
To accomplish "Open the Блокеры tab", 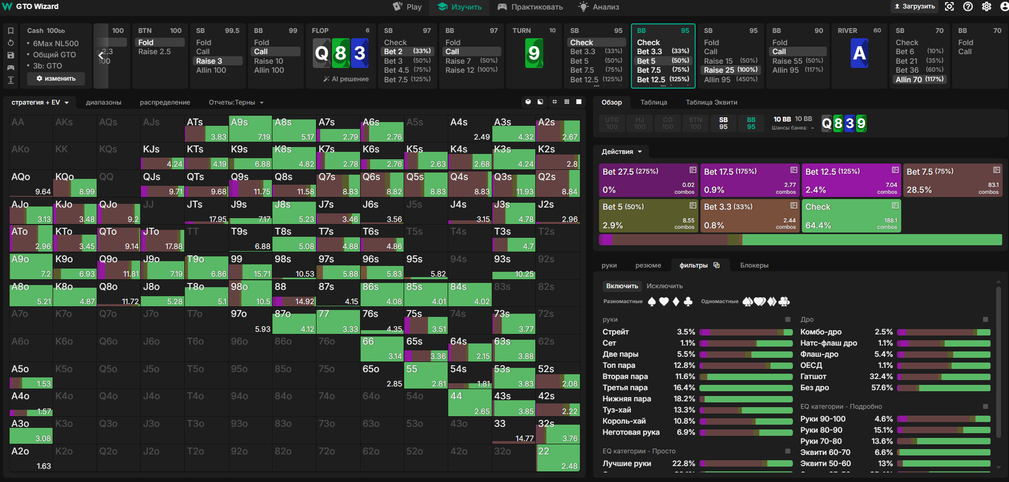I will pos(754,265).
